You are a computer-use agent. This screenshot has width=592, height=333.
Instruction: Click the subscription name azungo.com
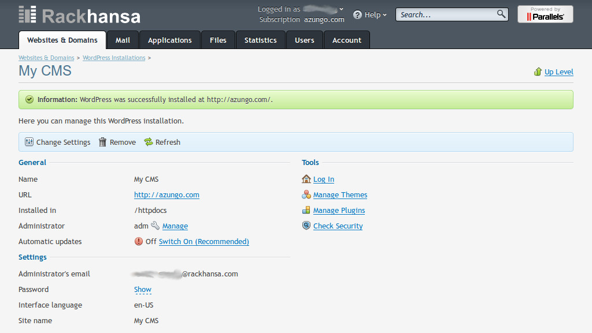pos(324,19)
